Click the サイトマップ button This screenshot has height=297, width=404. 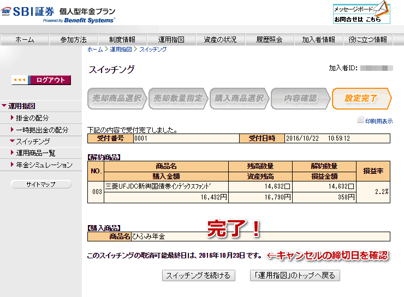click(41, 184)
